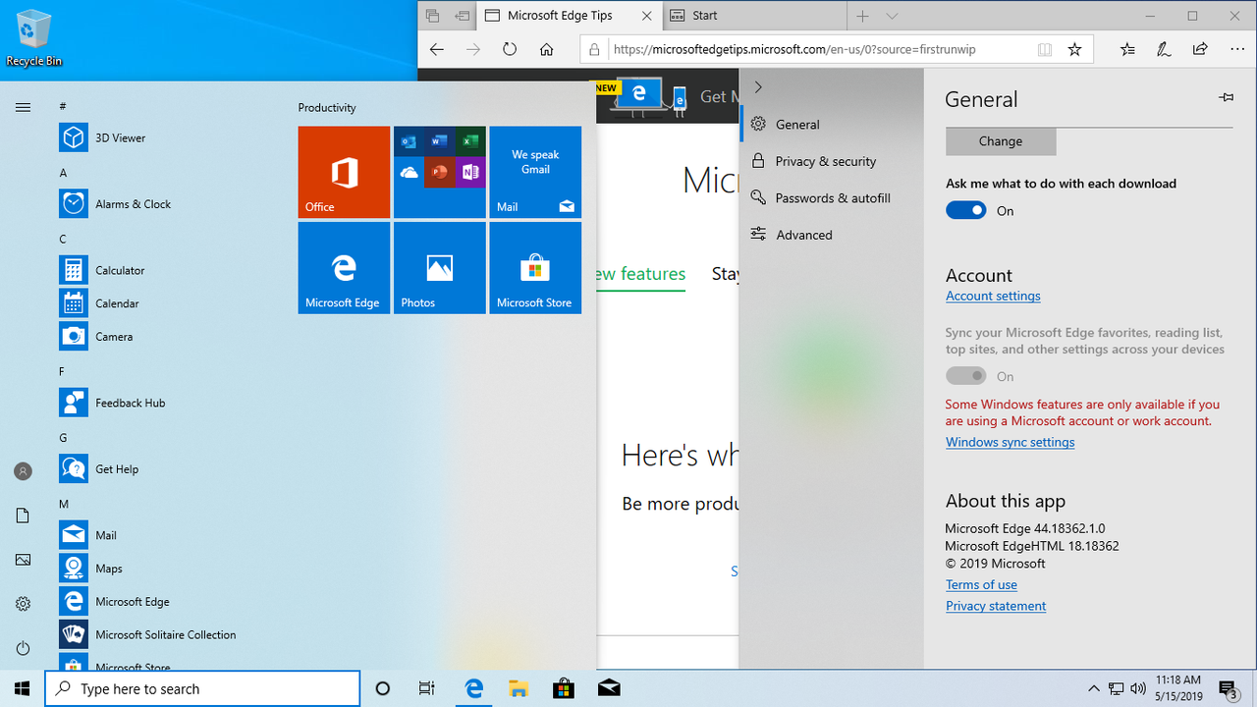Open the Office apps folder tile
This screenshot has width=1257, height=707.
coord(440,172)
